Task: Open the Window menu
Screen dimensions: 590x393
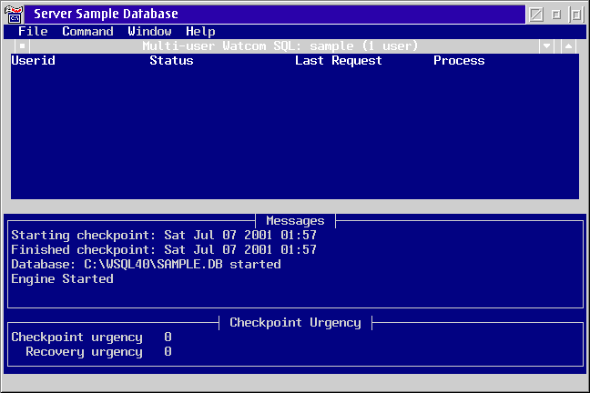Action: point(149,31)
